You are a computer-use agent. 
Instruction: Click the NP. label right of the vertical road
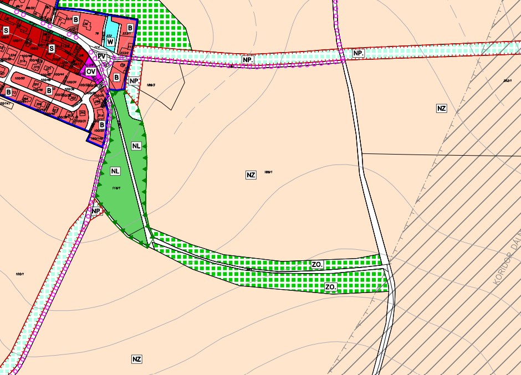tap(359, 53)
